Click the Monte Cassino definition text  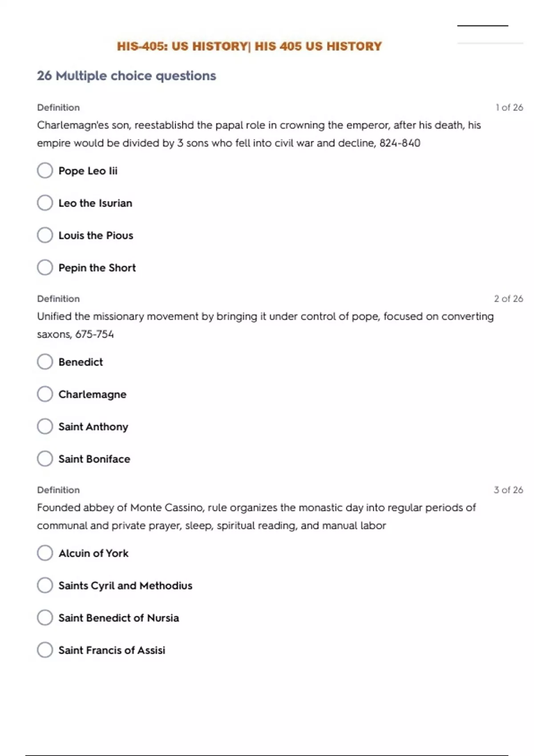(256, 516)
